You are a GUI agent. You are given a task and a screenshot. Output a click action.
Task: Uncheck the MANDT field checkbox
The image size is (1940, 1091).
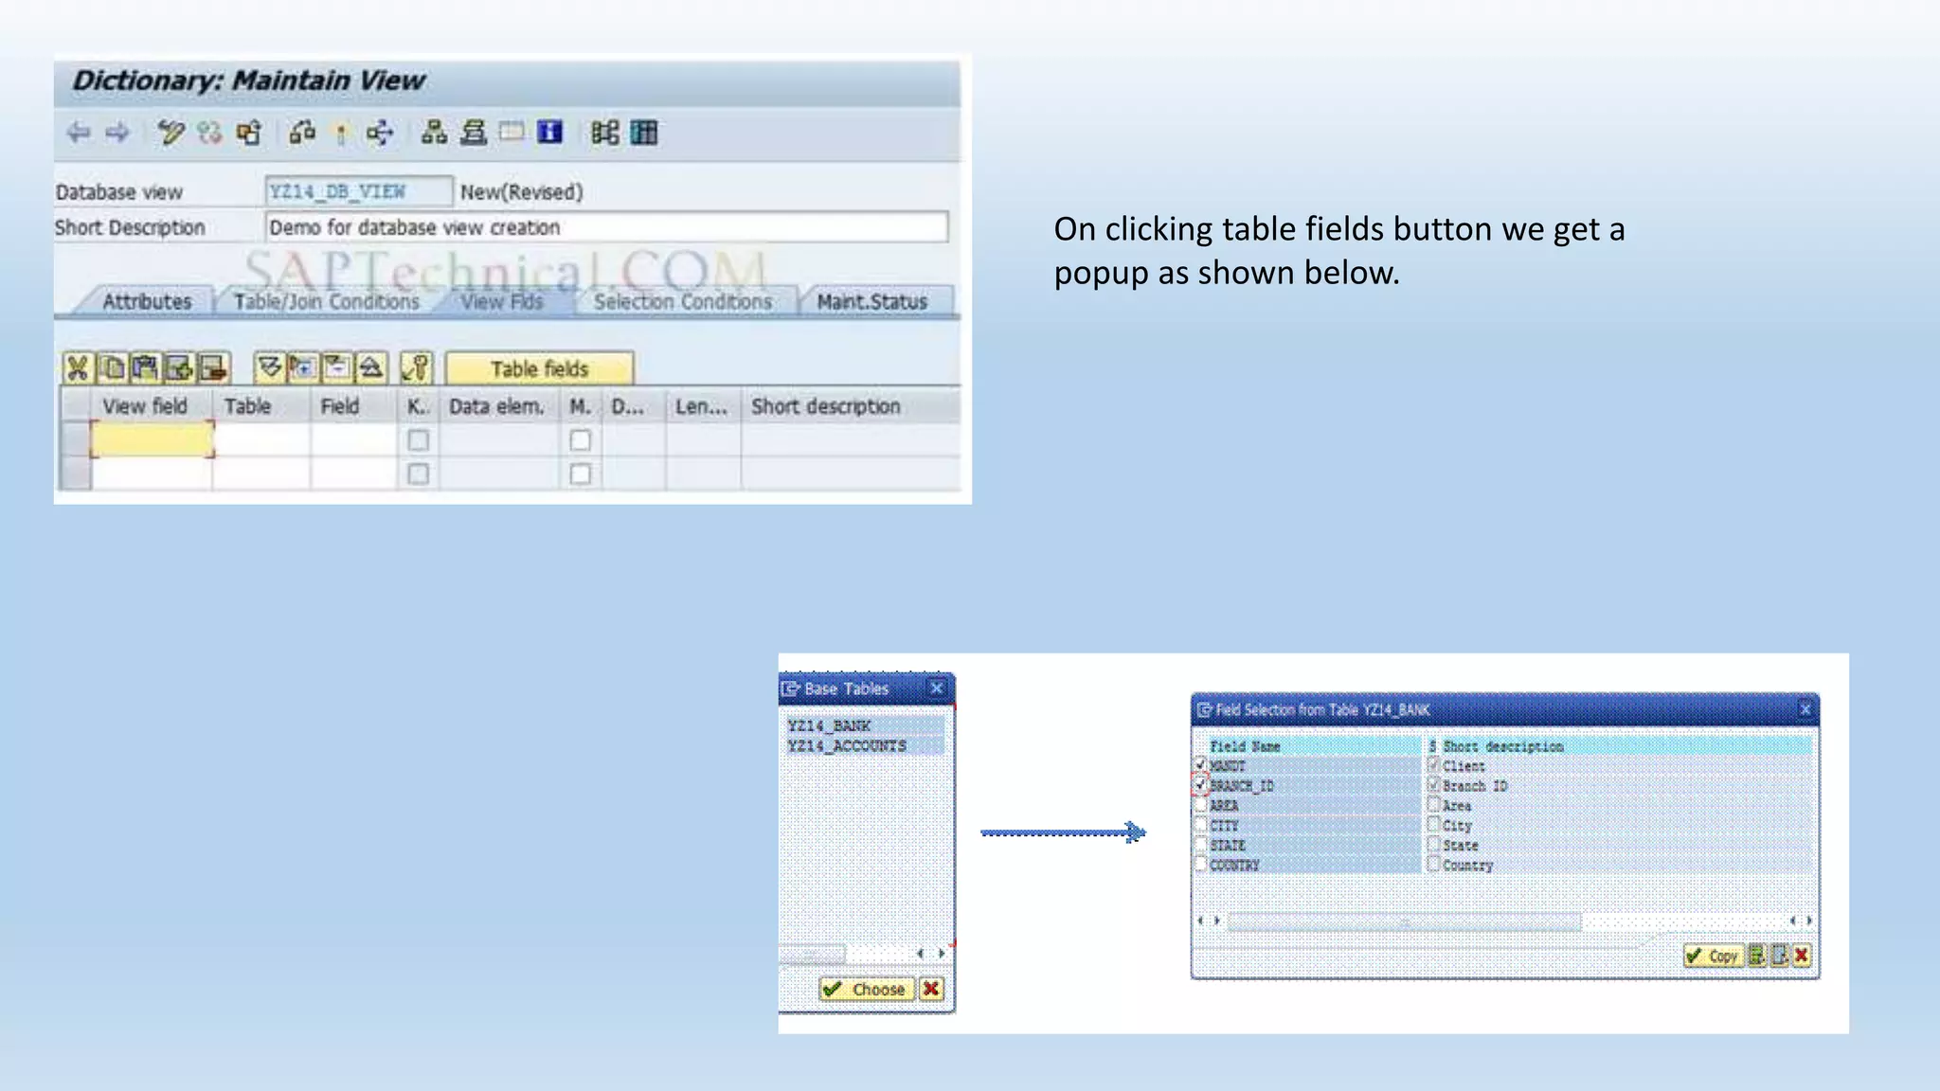tap(1201, 764)
